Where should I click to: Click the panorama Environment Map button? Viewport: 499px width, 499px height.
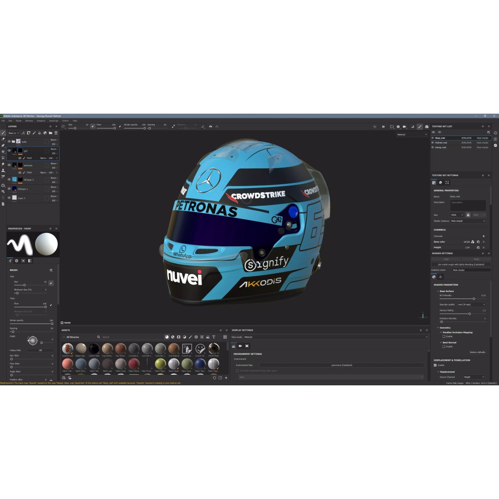[x=342, y=365]
